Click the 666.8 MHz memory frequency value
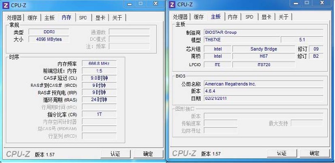Viewport: 335px width, 163px height. tap(99, 64)
